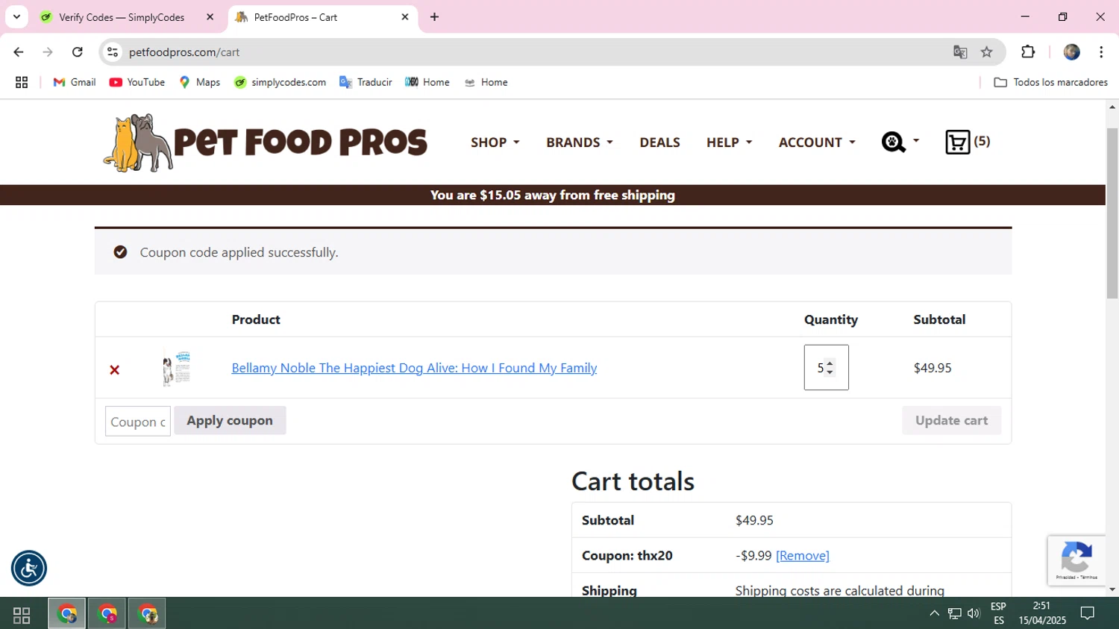Expand the HELP menu

(730, 143)
